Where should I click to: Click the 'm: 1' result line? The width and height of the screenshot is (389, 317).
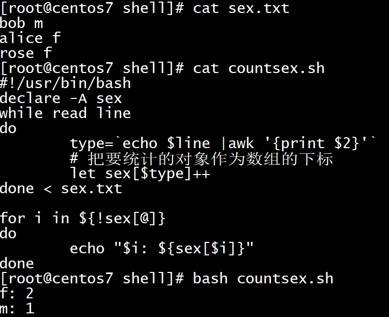[17, 309]
